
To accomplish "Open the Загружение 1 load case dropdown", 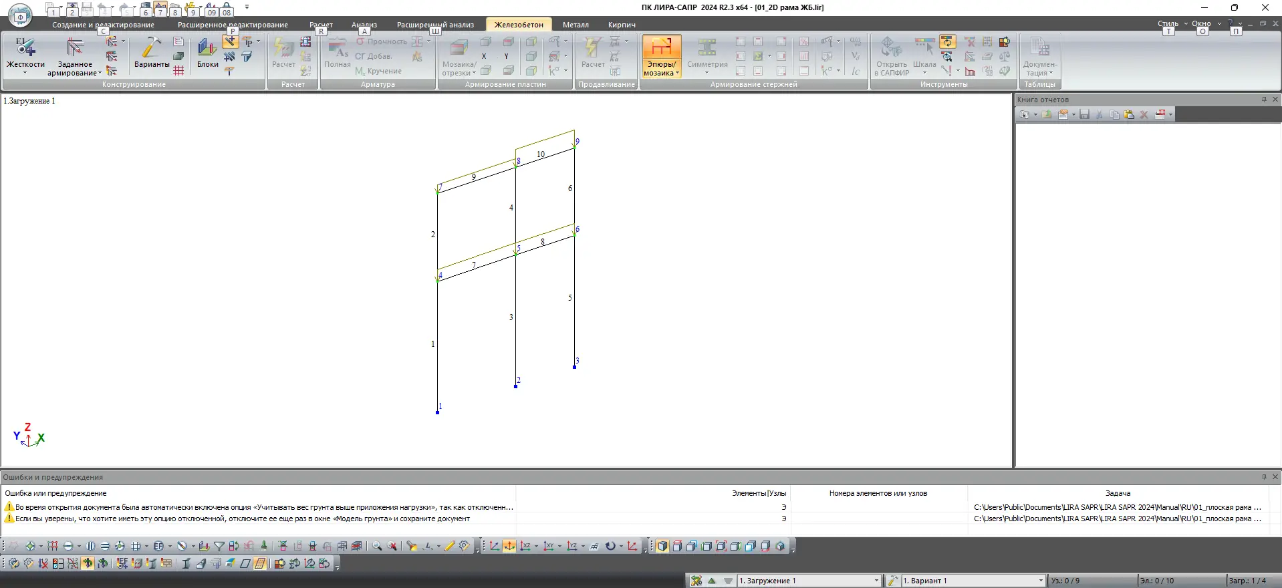I will pyautogui.click(x=809, y=581).
